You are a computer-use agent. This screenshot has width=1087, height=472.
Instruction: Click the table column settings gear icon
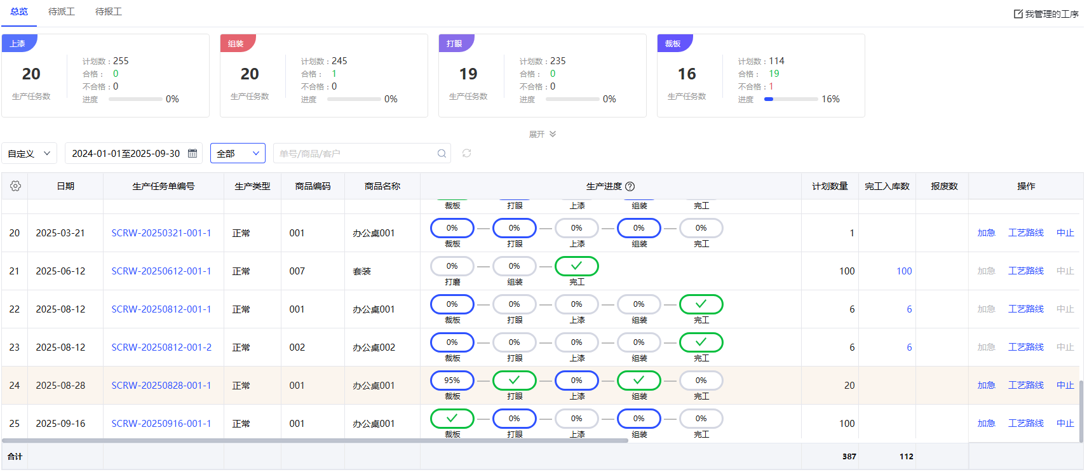15,186
